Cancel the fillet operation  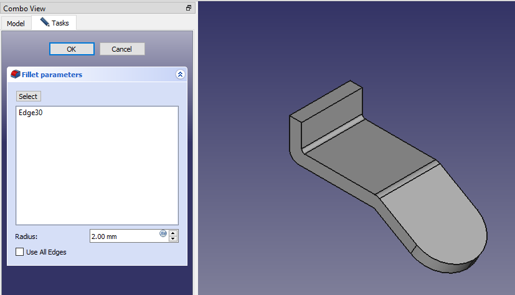tap(122, 49)
